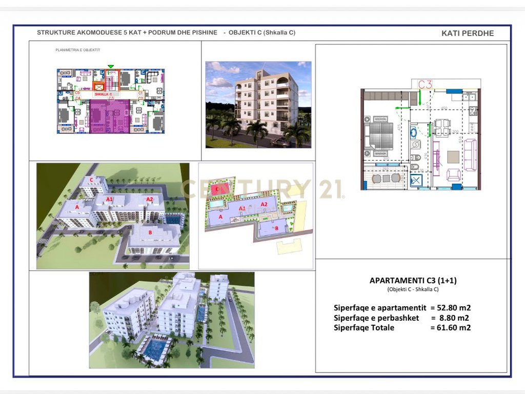Click the "(Objekti C - Shkalla C)" subtitle
525x394 pixels.
[x=413, y=289]
